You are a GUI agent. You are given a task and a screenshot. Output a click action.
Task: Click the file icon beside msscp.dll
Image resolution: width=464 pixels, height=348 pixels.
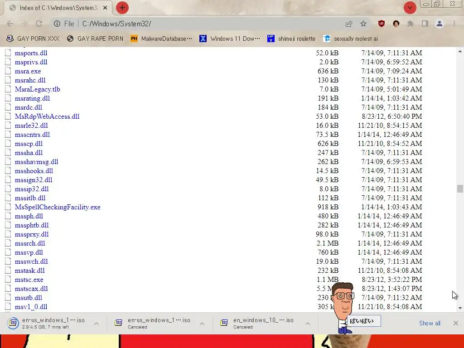tap(8, 144)
